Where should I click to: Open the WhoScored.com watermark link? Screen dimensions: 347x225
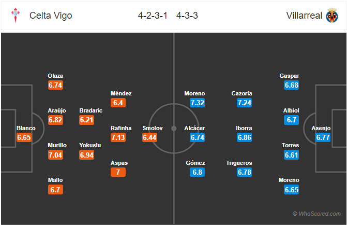pyautogui.click(x=316, y=214)
